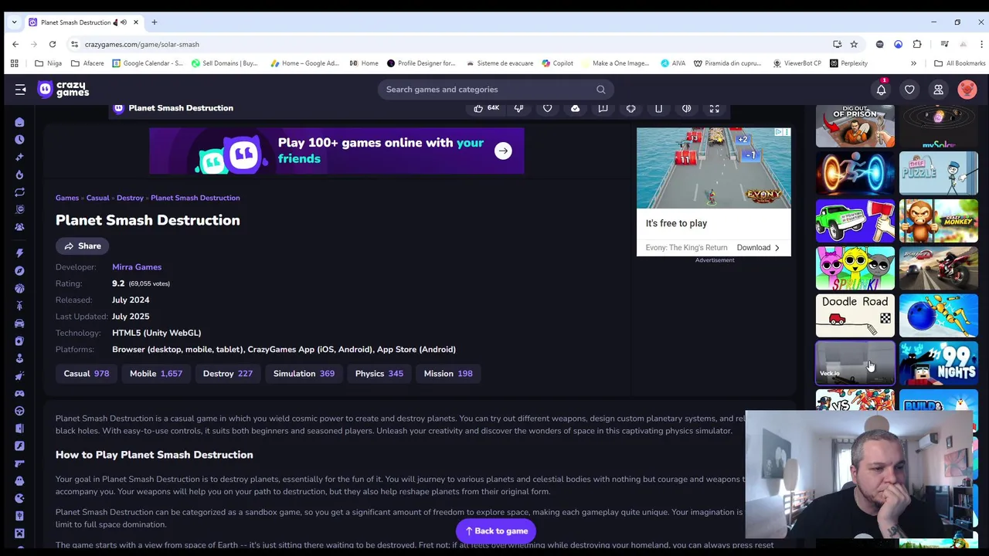Like the game with thumbs-up icon
The image size is (989, 556).
[x=478, y=108]
